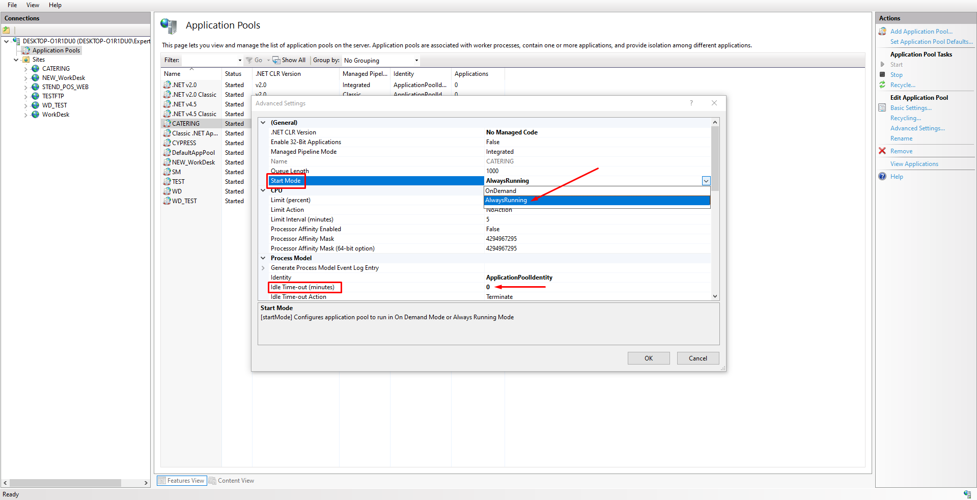Collapse the (General) settings section
The image size is (977, 500).
point(263,123)
